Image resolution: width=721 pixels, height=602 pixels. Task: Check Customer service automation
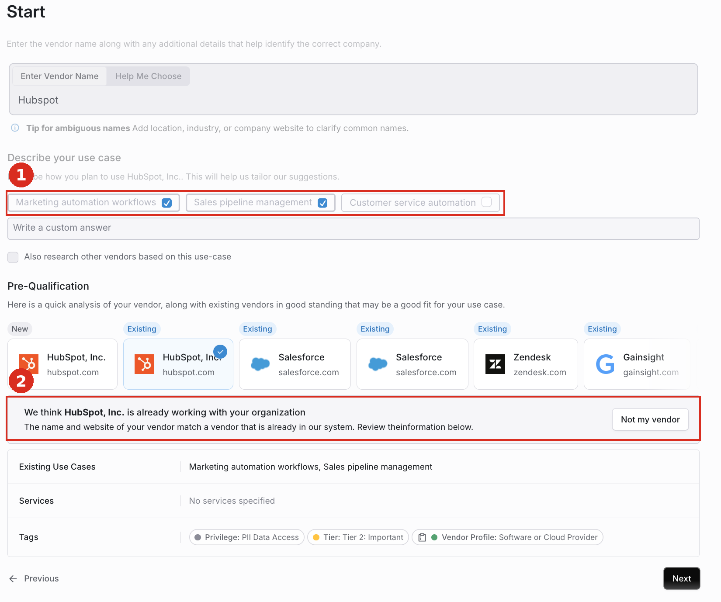point(486,202)
